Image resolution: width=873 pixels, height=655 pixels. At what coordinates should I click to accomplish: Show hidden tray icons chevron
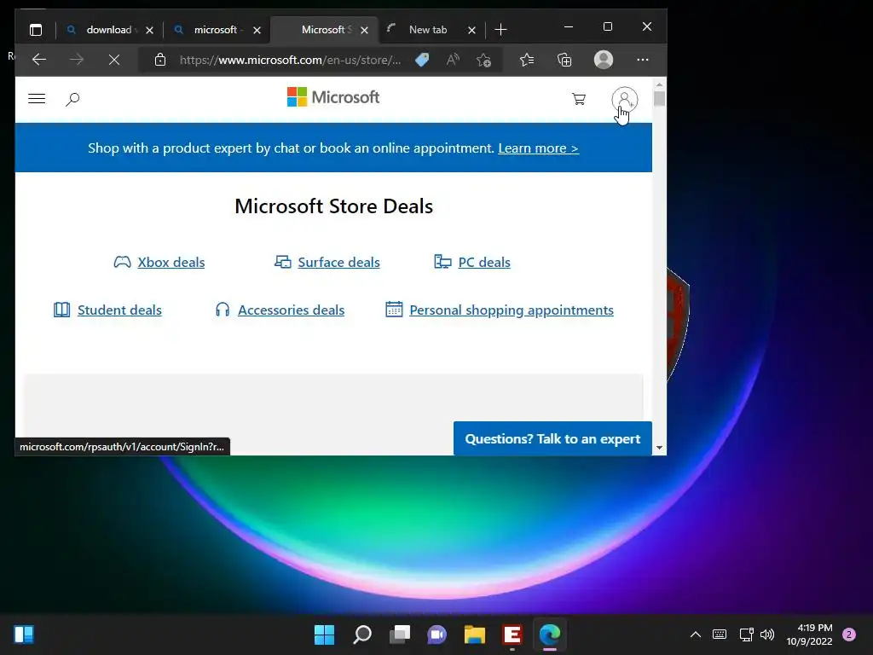[x=696, y=635]
